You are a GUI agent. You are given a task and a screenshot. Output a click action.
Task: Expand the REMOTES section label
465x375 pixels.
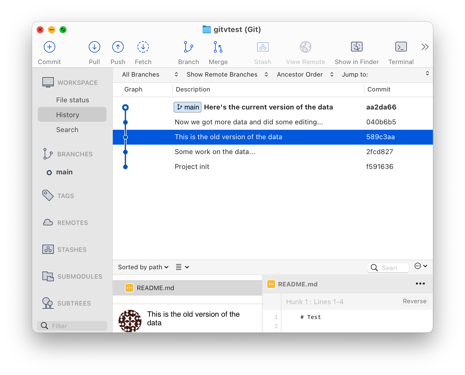coord(72,223)
